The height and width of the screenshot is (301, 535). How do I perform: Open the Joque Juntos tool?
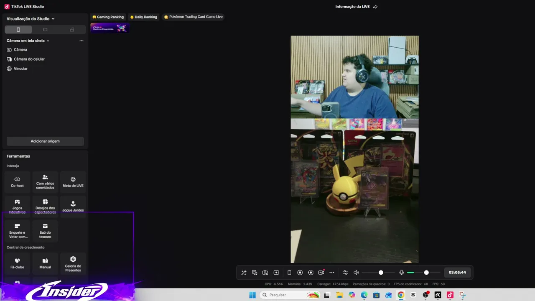[73, 207]
